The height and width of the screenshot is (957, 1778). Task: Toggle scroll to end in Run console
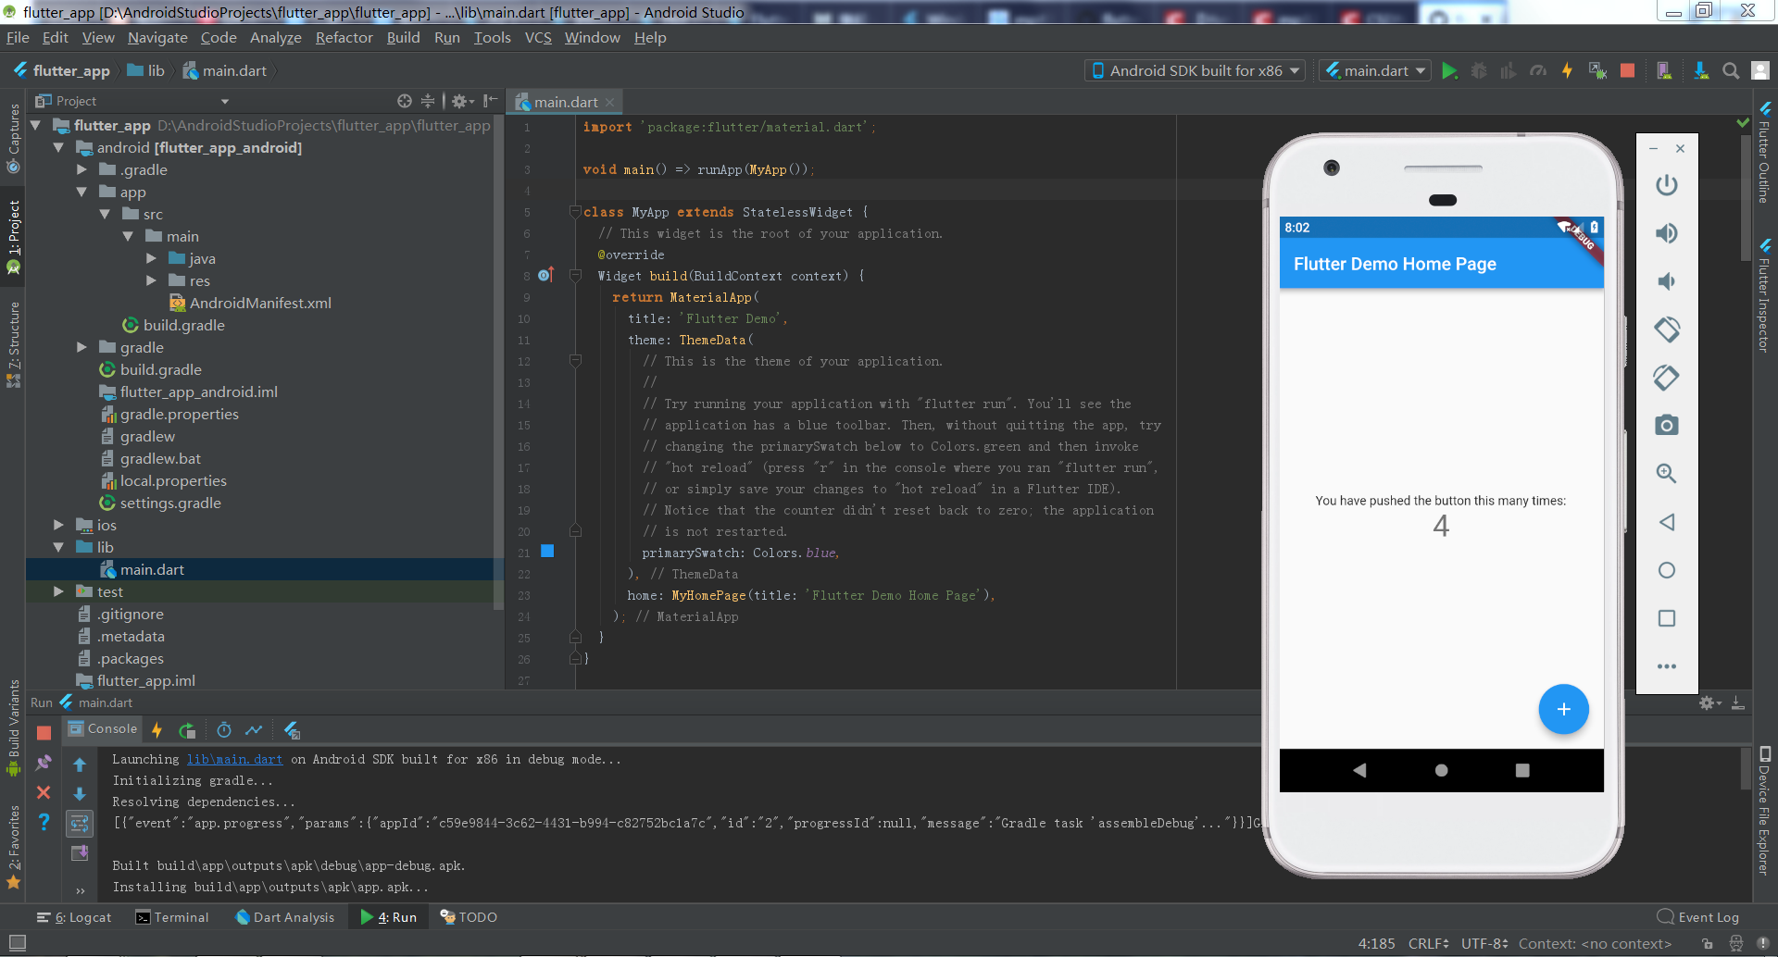click(80, 852)
